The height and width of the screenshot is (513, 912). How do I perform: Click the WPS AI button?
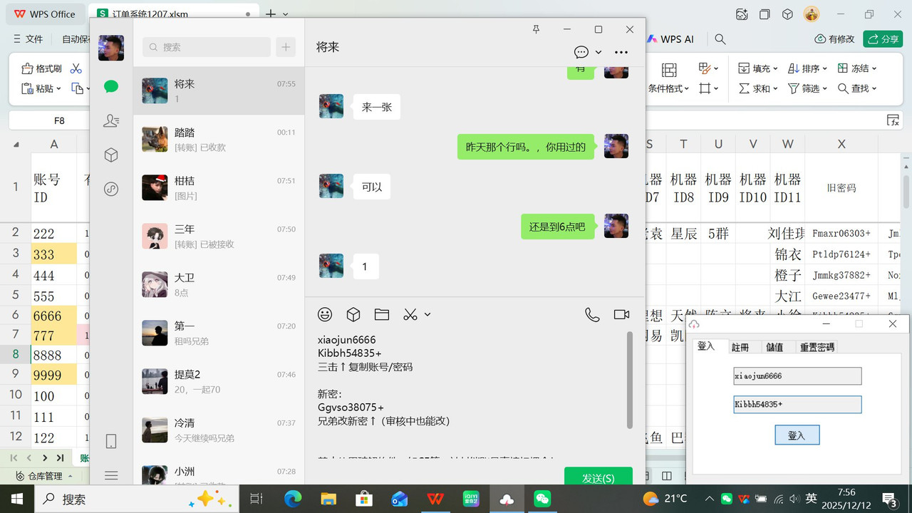(670, 39)
